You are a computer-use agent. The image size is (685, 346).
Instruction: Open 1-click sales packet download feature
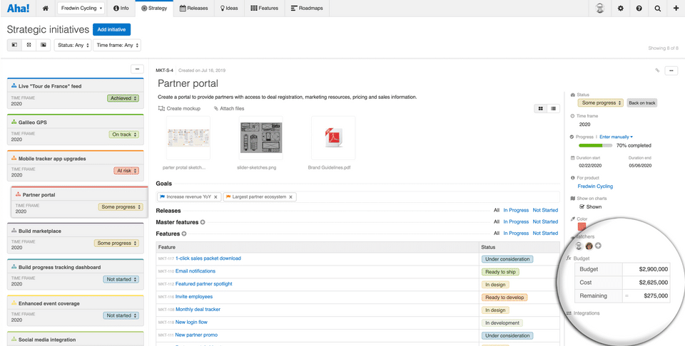tap(208, 258)
